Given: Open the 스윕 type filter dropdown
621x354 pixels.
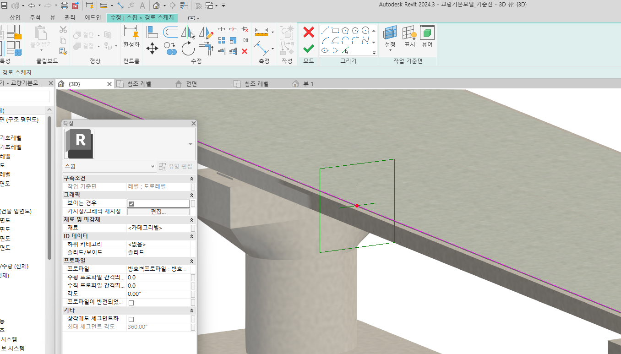Looking at the screenshot, I should 153,166.
